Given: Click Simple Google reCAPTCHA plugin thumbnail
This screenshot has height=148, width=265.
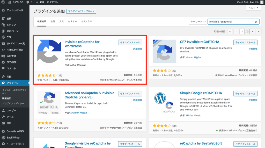Looking at the screenshot, I should (164, 103).
